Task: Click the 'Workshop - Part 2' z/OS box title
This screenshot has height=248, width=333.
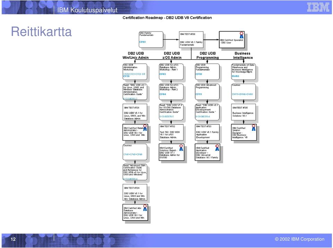Action: tap(169, 87)
